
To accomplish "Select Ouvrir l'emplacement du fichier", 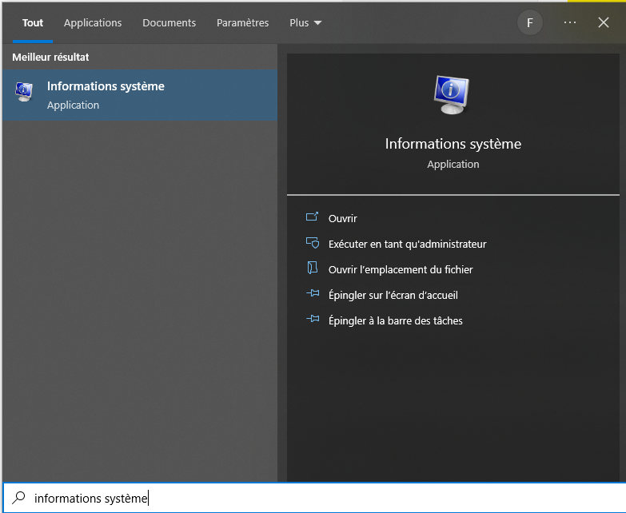I will pyautogui.click(x=401, y=269).
